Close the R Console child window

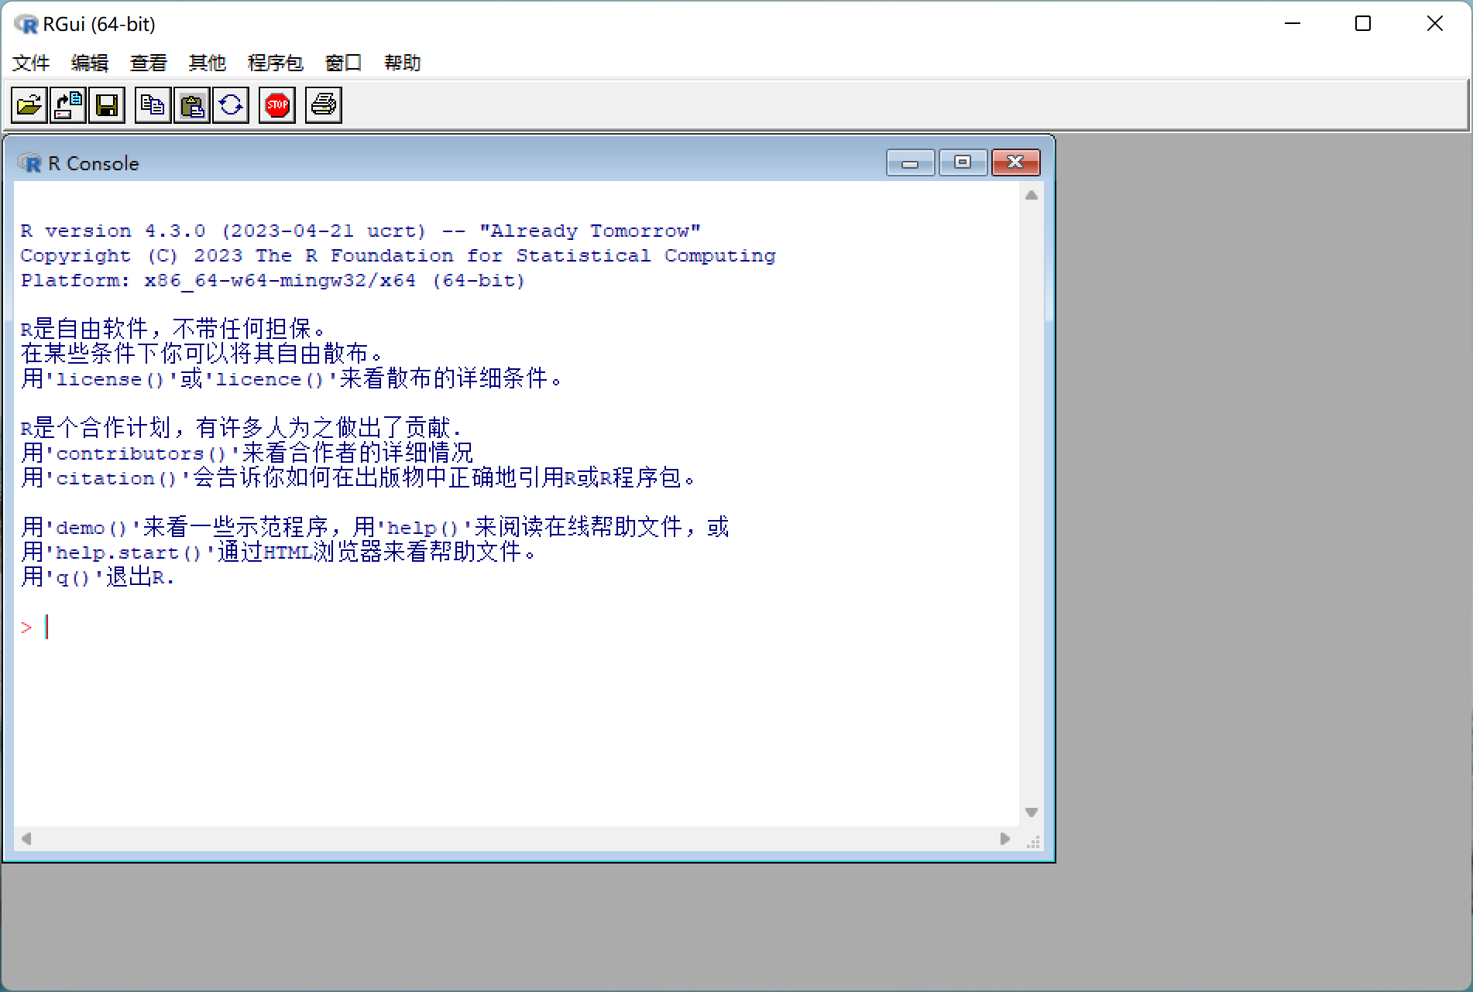(1015, 162)
